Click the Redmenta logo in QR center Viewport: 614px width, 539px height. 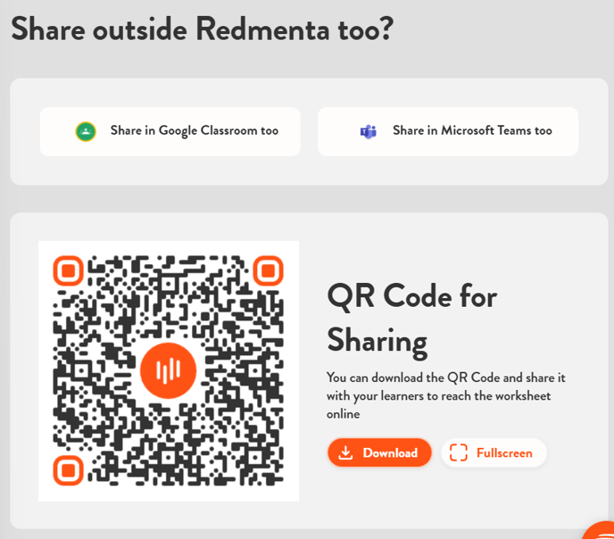click(x=168, y=370)
